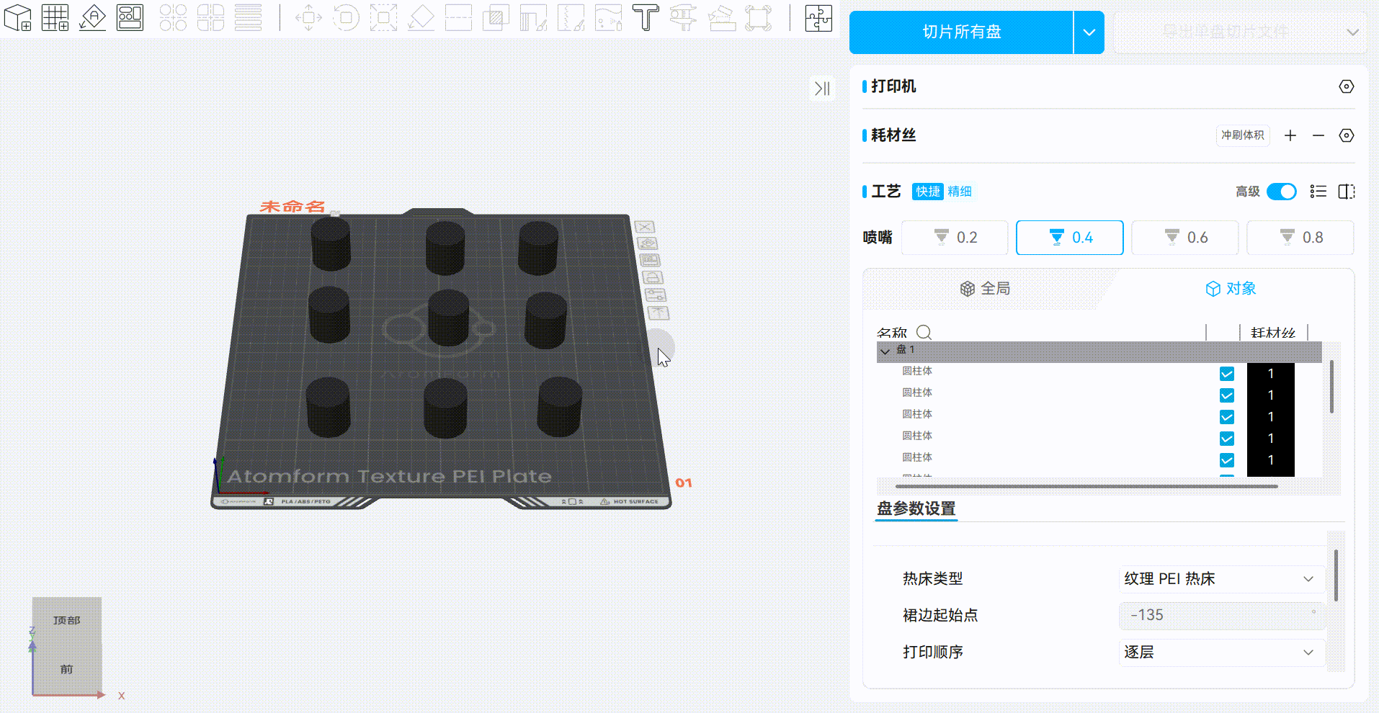Switch to the 对象 tab
The width and height of the screenshot is (1379, 713).
tap(1231, 289)
